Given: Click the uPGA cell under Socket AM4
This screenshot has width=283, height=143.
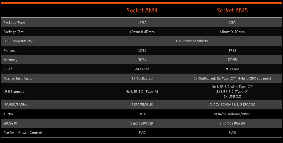Looking at the screenshot, I should click(142, 22).
